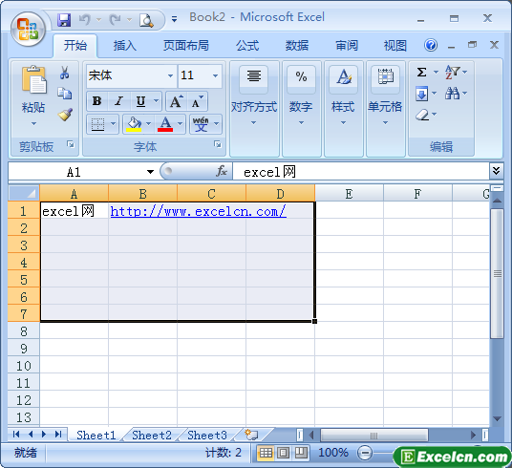Open the font size dropdown showing 11

[215, 75]
